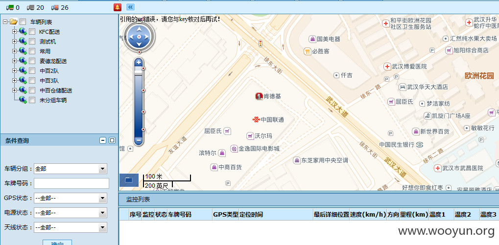Expand the 测试机 tree node
Screen dimensions: 499x245
14,41
